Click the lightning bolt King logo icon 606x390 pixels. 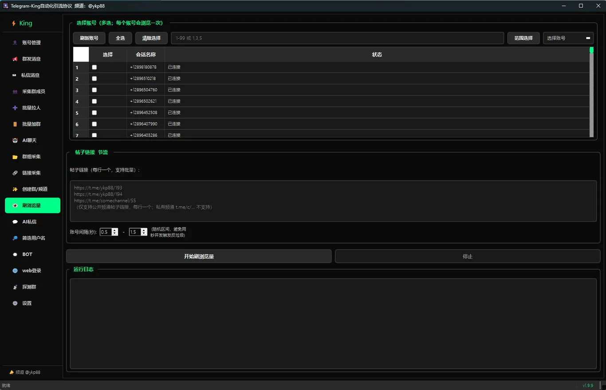(x=14, y=23)
